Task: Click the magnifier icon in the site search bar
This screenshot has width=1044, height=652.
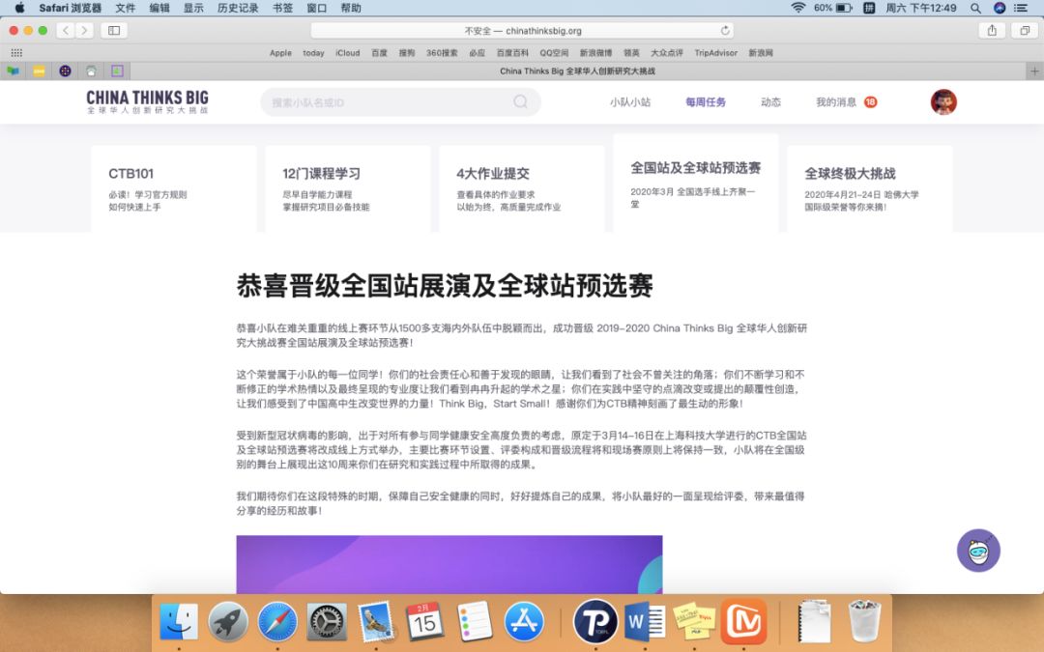Action: [x=520, y=101]
